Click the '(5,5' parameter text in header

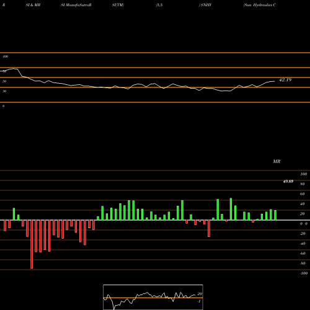159,5
